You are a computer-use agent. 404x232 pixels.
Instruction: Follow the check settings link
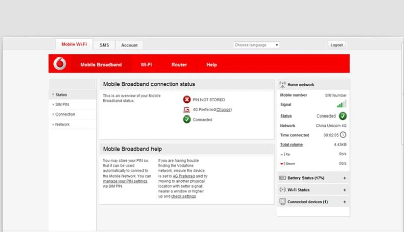183,196
